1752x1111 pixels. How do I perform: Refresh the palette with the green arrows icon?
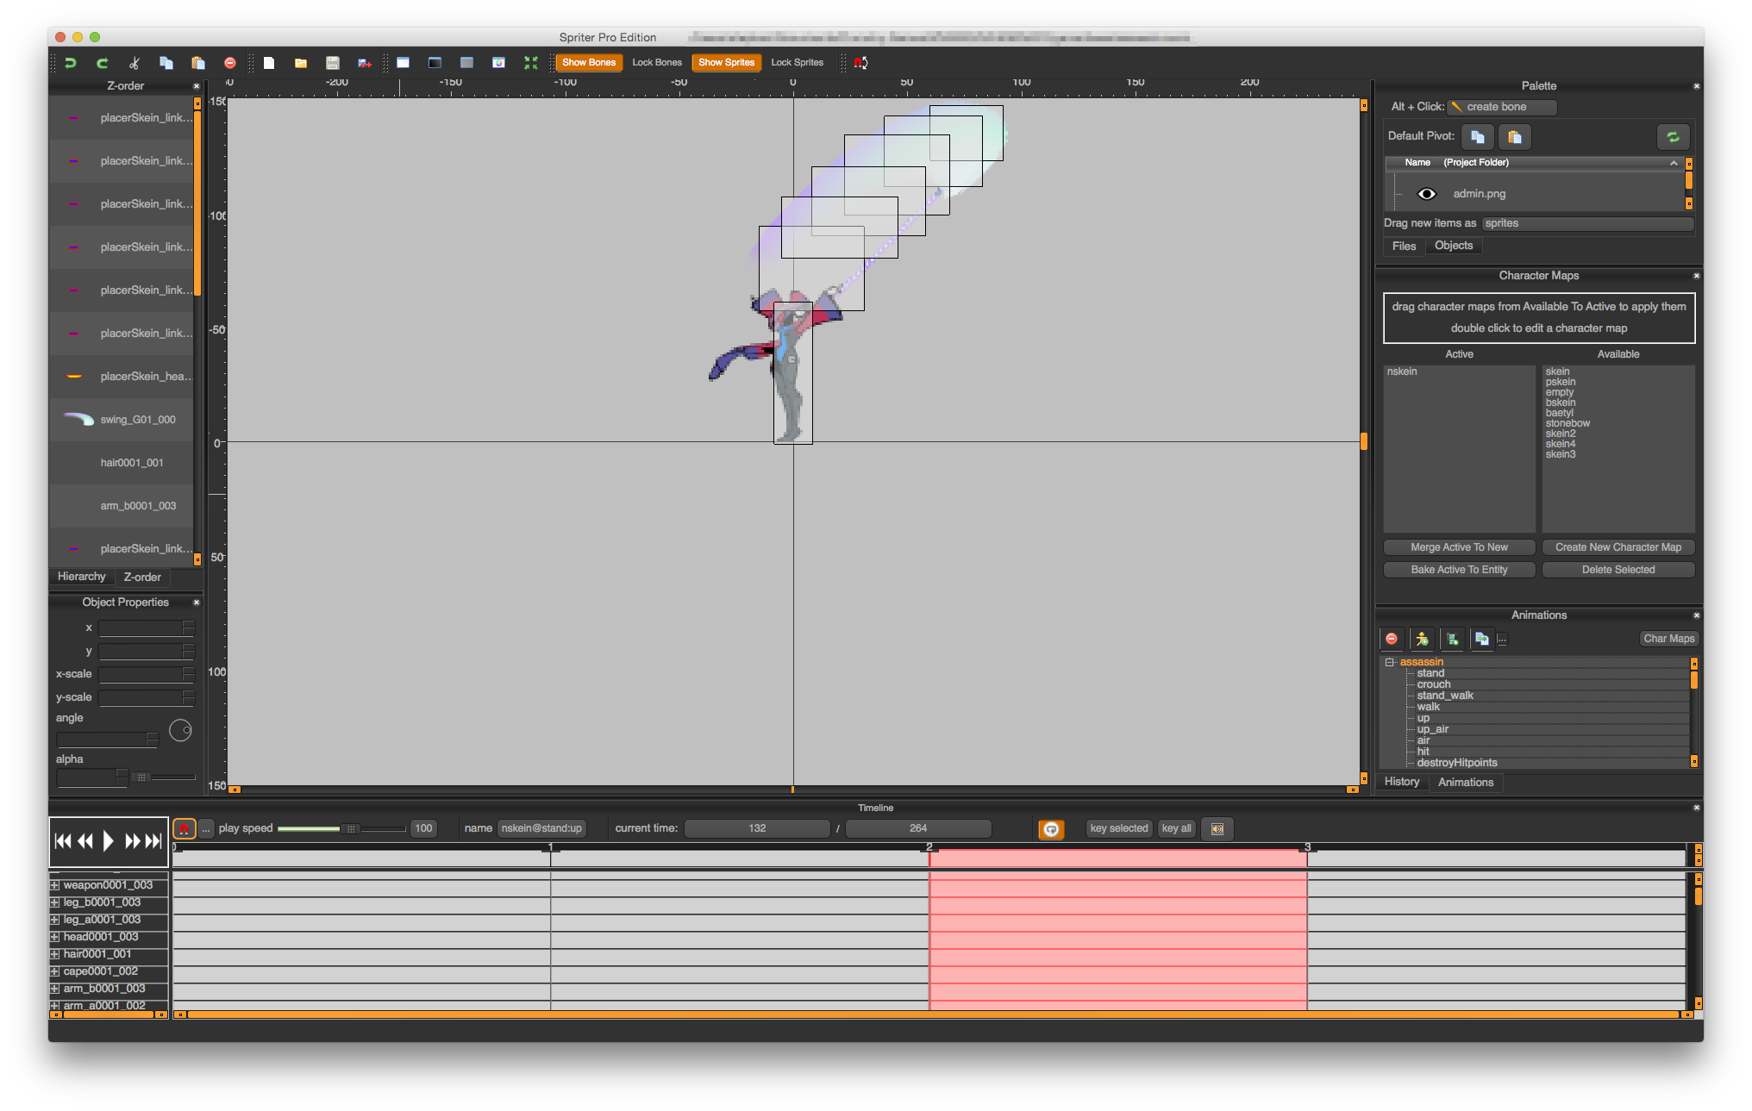click(x=1673, y=137)
